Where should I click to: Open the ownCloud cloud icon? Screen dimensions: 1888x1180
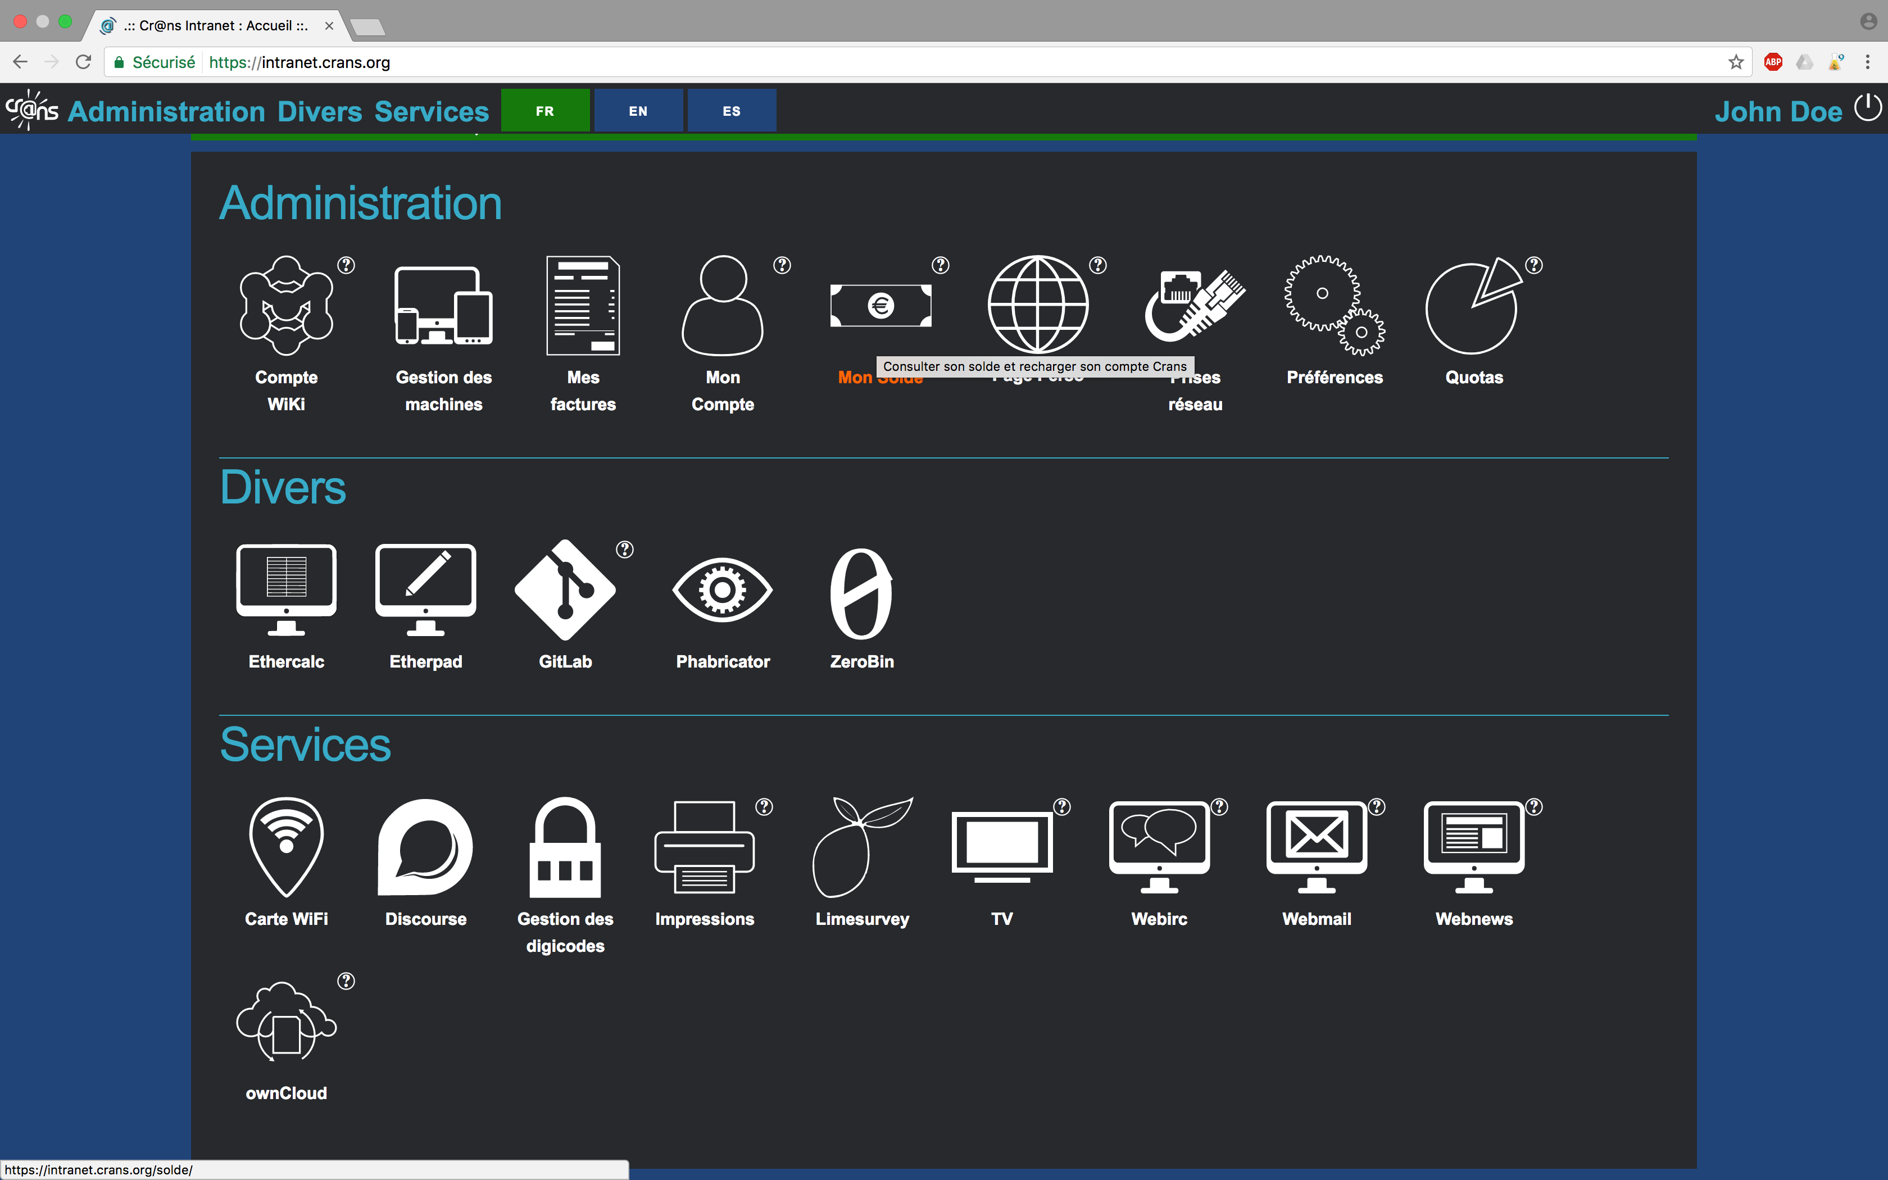point(287,1022)
